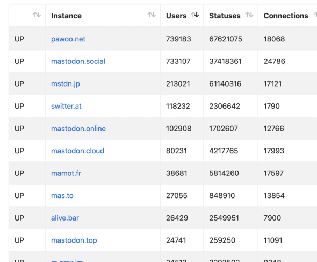Follow the alive.bar link

pyautogui.click(x=65, y=218)
